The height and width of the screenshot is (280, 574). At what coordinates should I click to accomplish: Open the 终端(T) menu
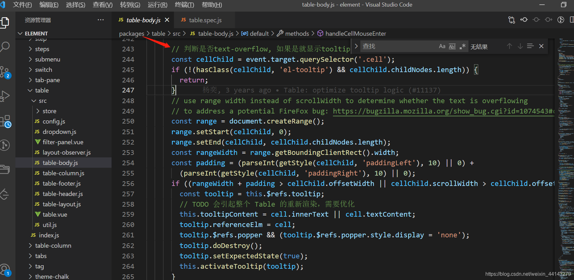pyautogui.click(x=184, y=5)
